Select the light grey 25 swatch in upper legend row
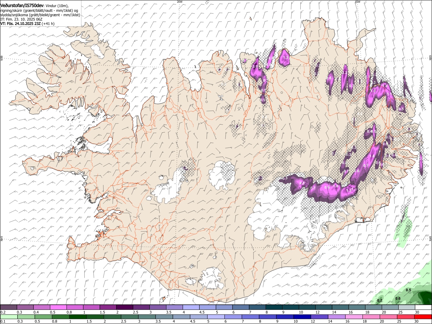The width and height of the screenshot is (432, 324). click(x=407, y=307)
